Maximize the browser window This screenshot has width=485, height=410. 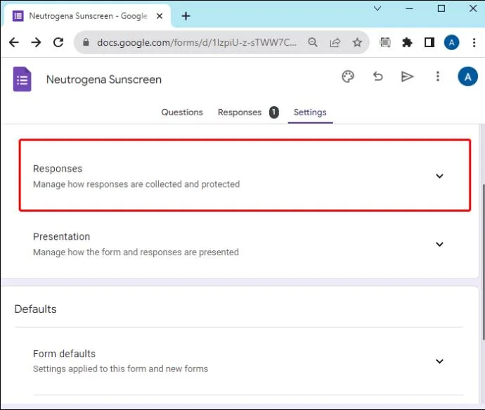pyautogui.click(x=441, y=8)
